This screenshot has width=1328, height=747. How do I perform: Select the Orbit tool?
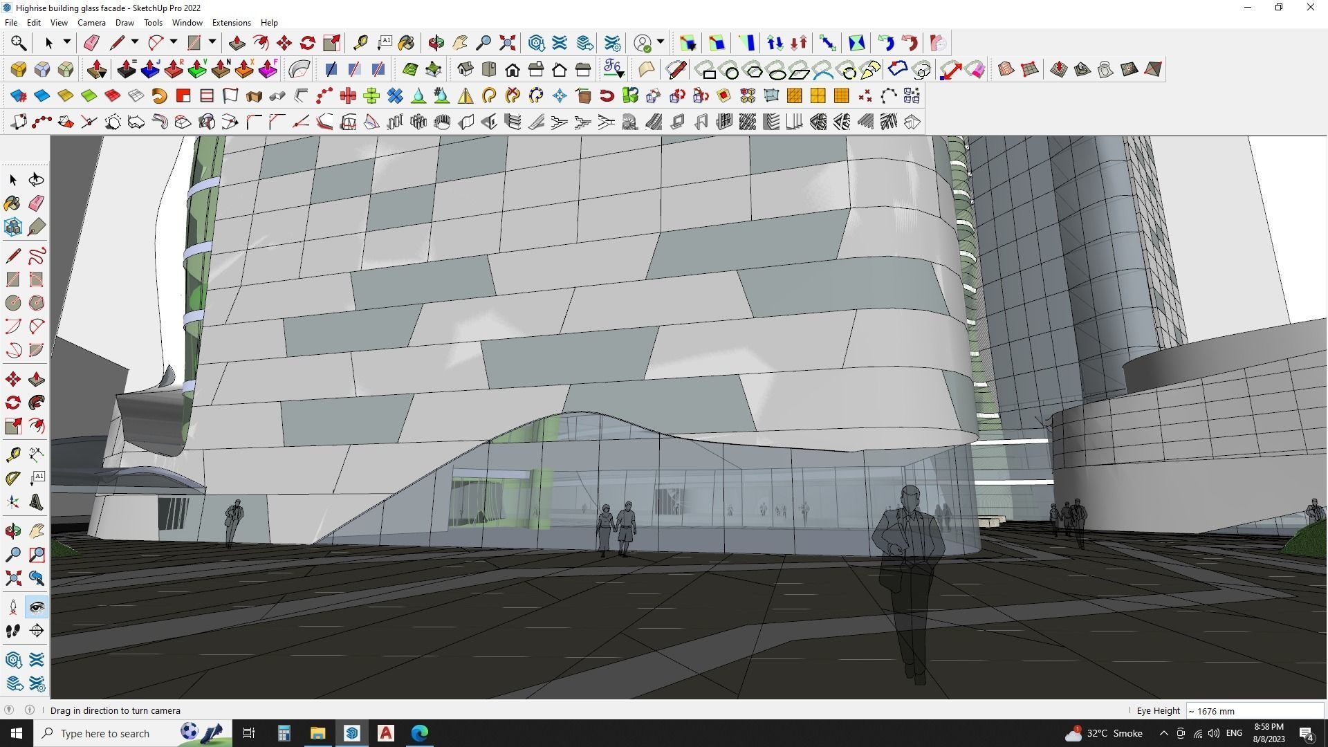12,531
